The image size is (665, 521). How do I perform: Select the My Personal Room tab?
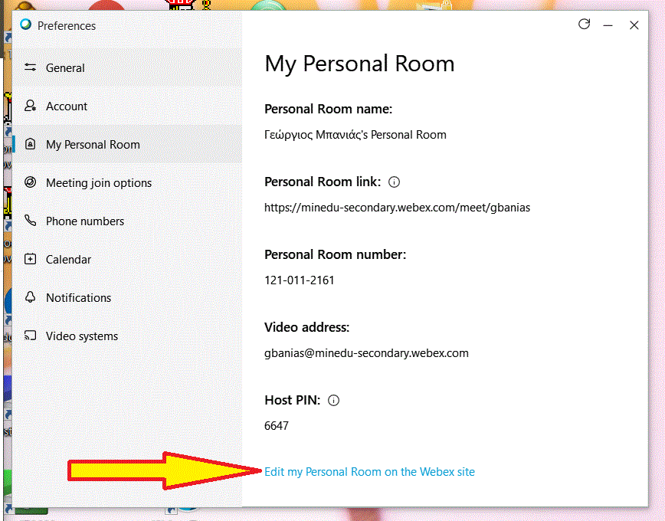[127, 144]
